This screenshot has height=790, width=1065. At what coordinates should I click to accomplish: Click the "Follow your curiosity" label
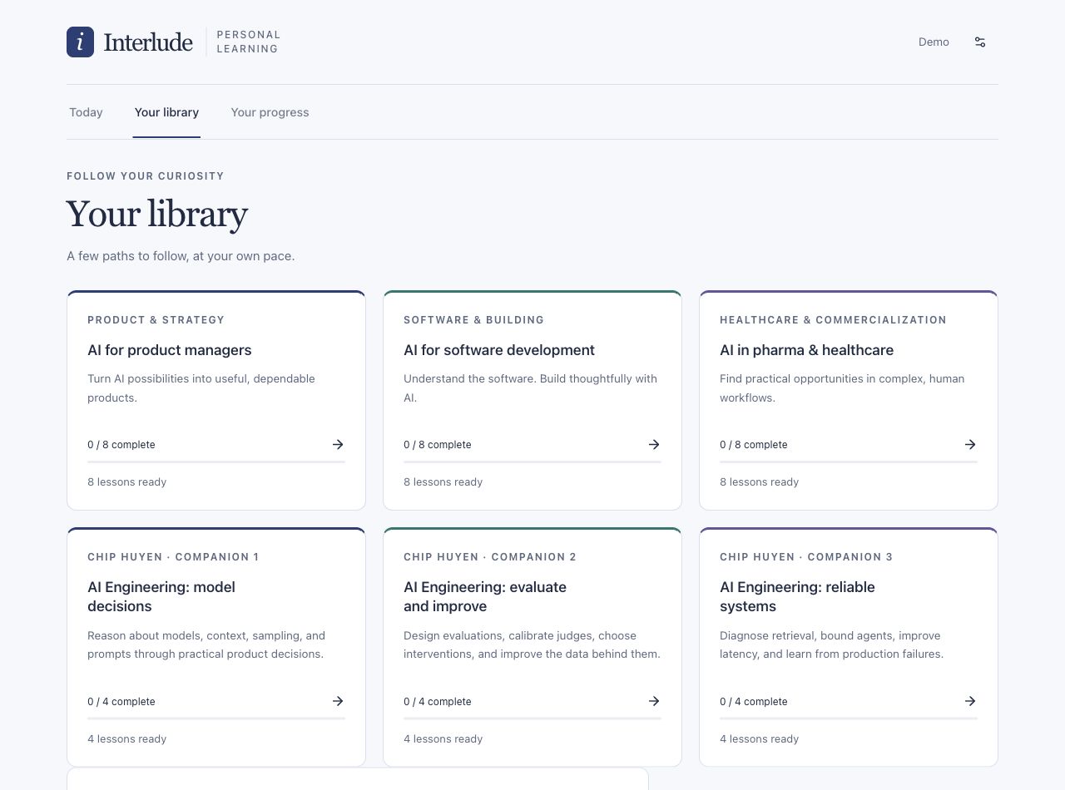(146, 176)
